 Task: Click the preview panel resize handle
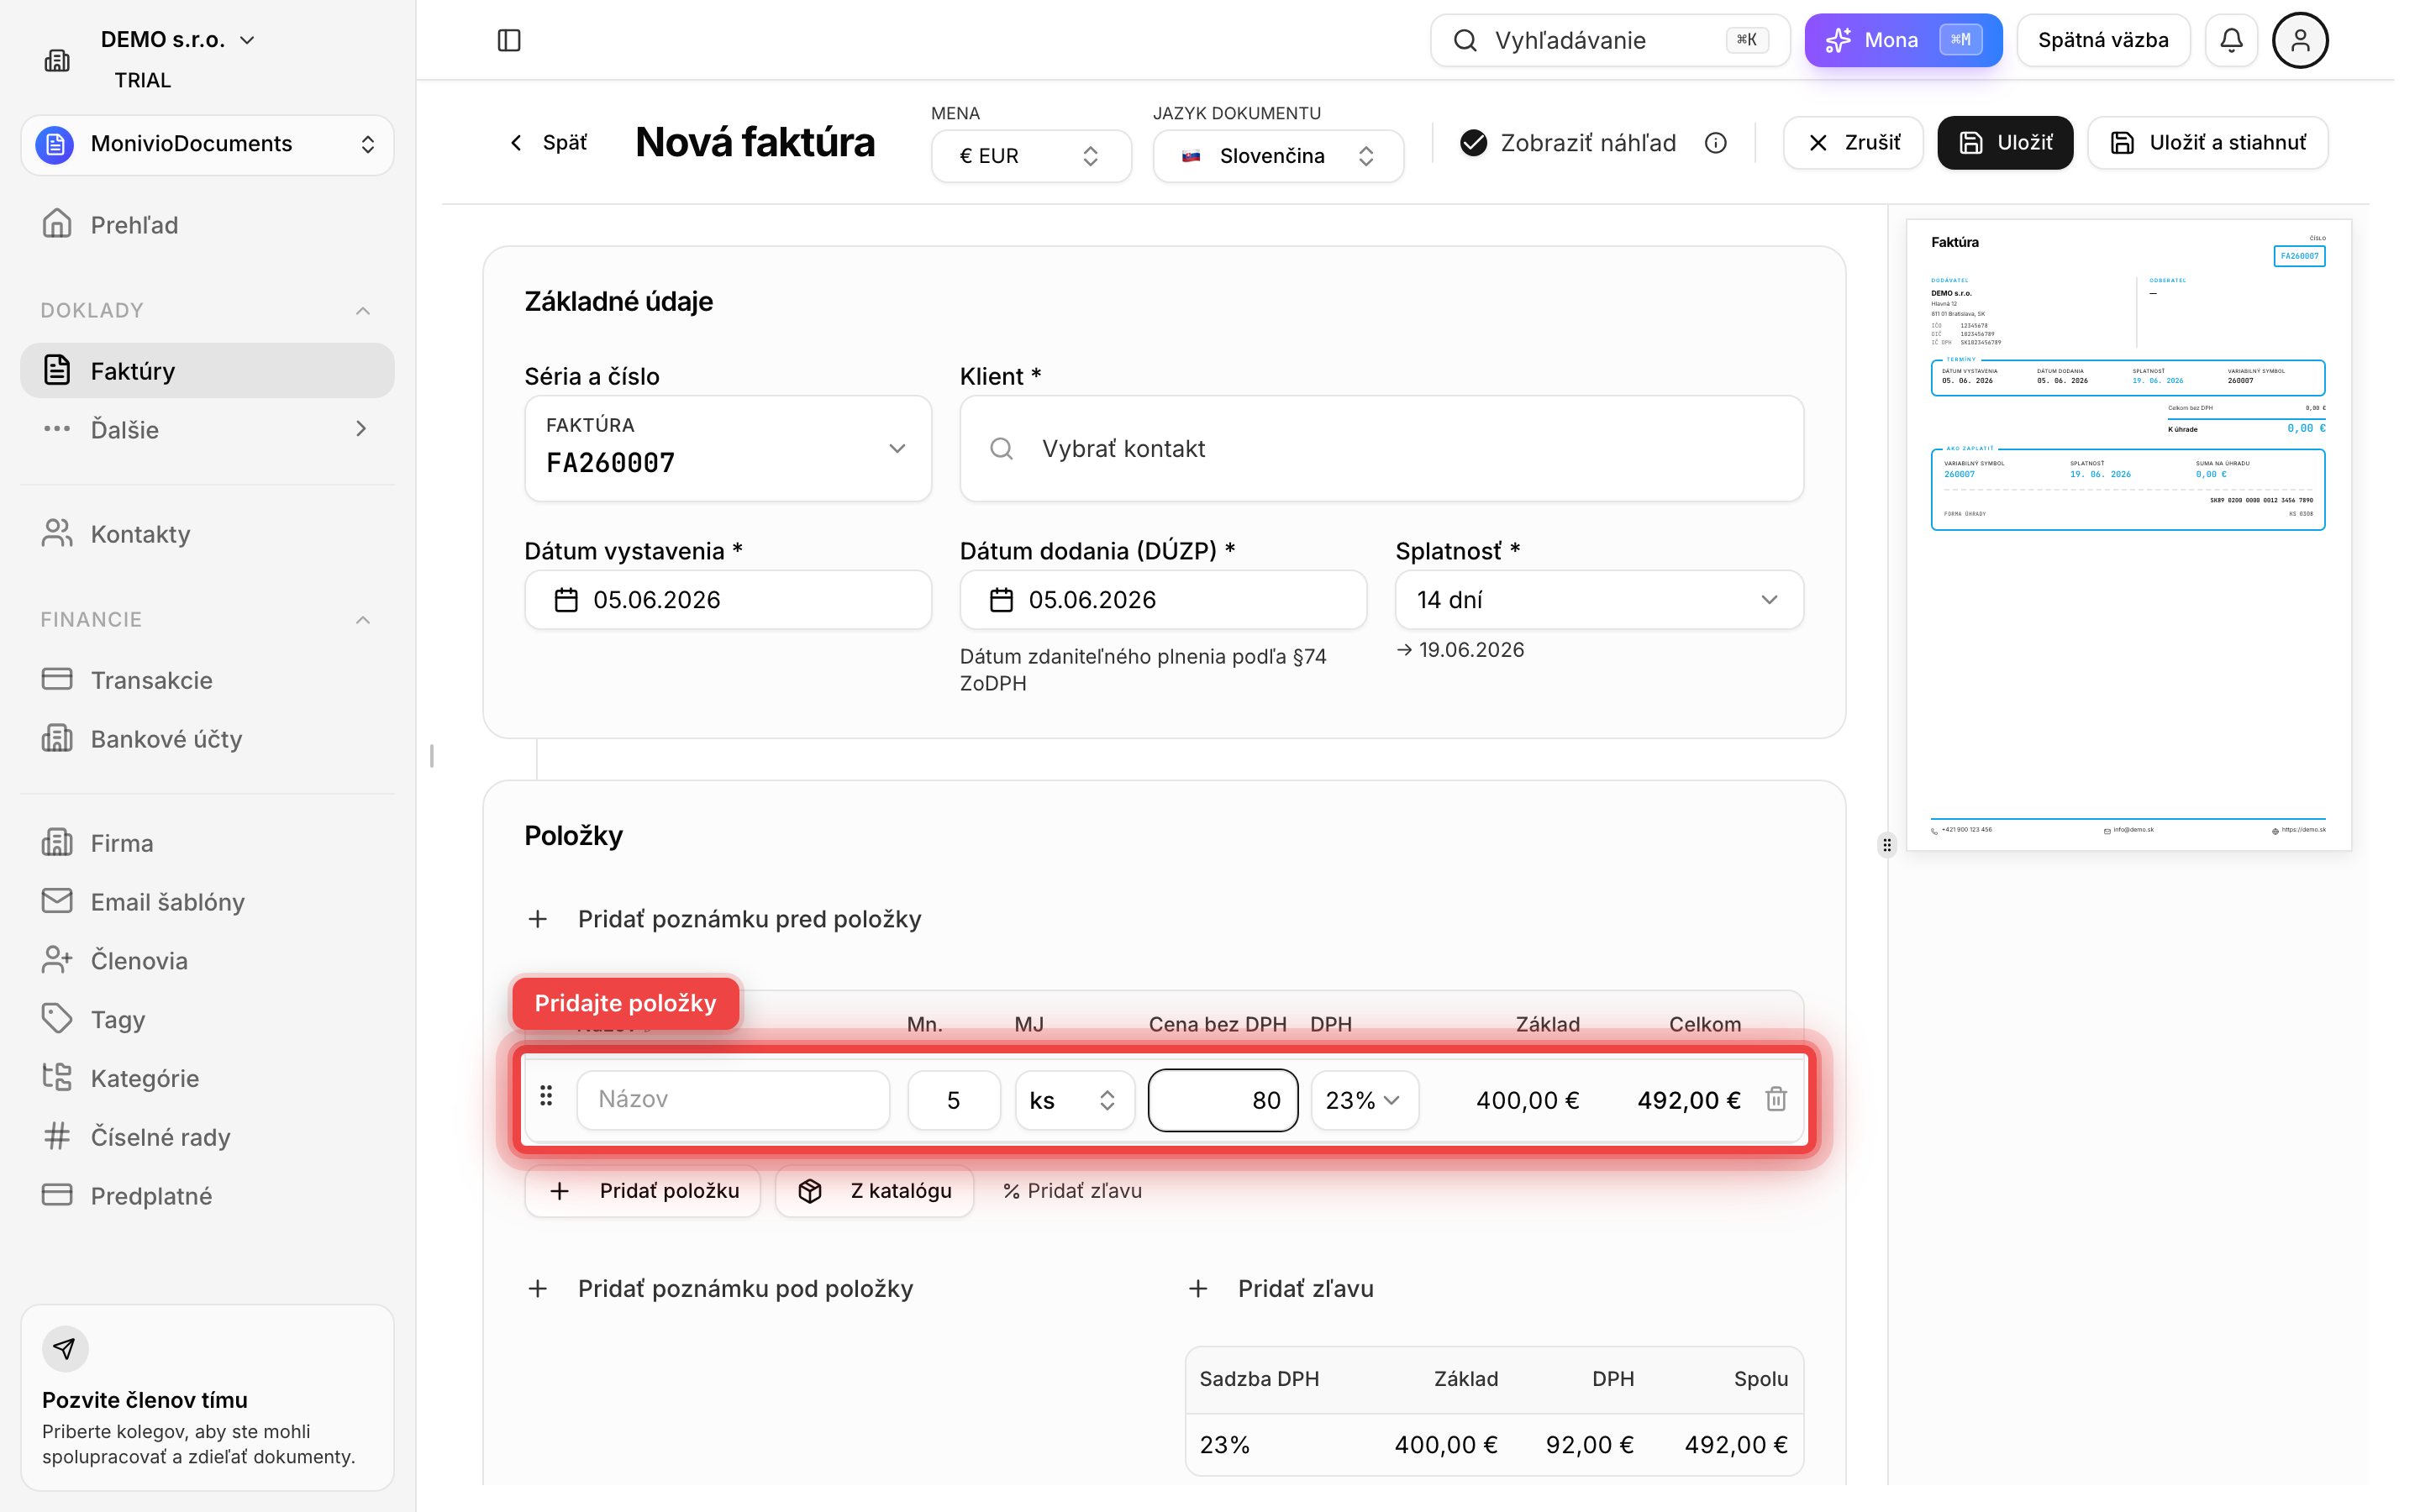[1887, 845]
